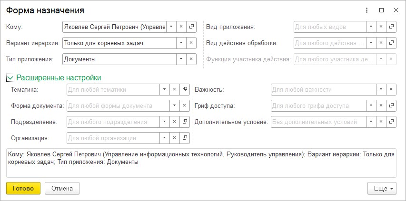
Task: Click the Отмена button
Action: (x=62, y=188)
